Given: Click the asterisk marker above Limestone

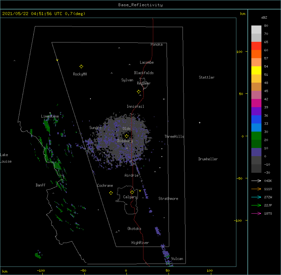Looking at the screenshot, I should (x=50, y=113).
